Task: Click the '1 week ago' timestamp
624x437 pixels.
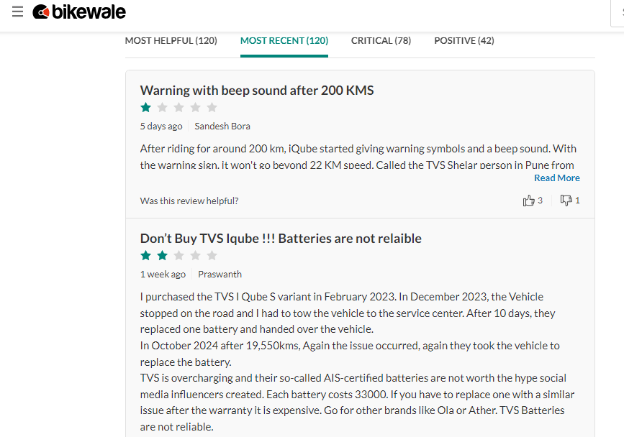Action: [x=163, y=275]
